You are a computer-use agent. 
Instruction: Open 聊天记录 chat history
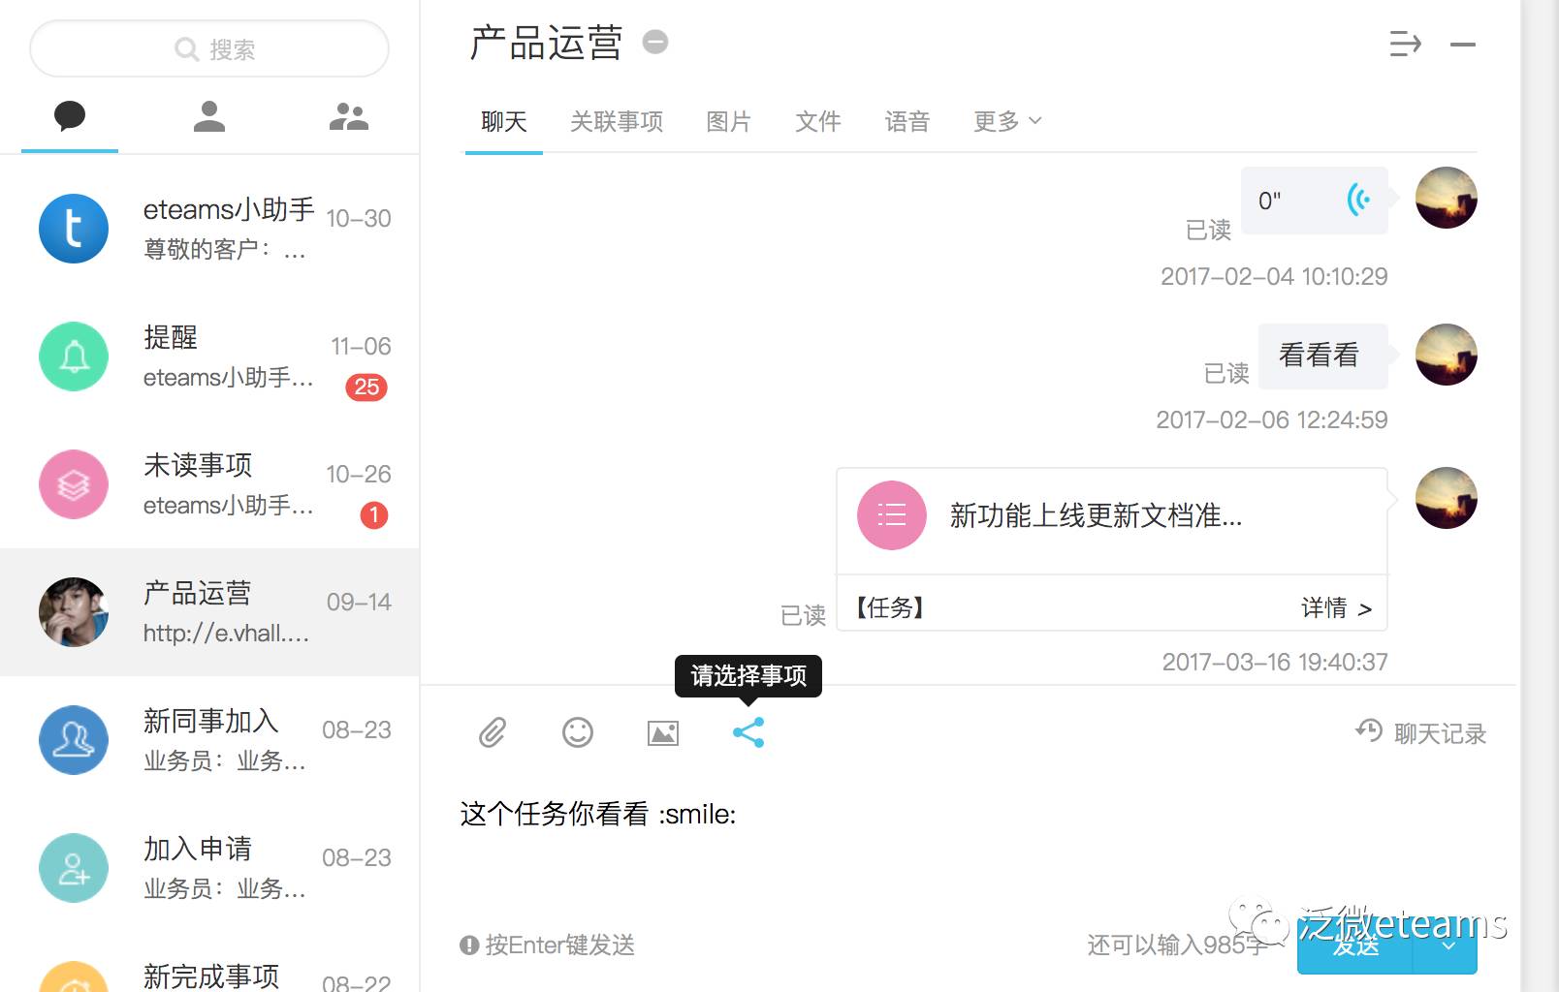[1421, 733]
